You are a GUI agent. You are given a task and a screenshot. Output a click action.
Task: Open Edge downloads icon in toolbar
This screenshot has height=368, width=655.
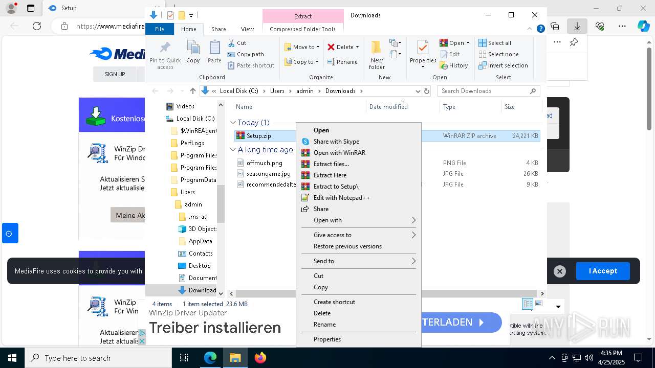click(x=577, y=26)
